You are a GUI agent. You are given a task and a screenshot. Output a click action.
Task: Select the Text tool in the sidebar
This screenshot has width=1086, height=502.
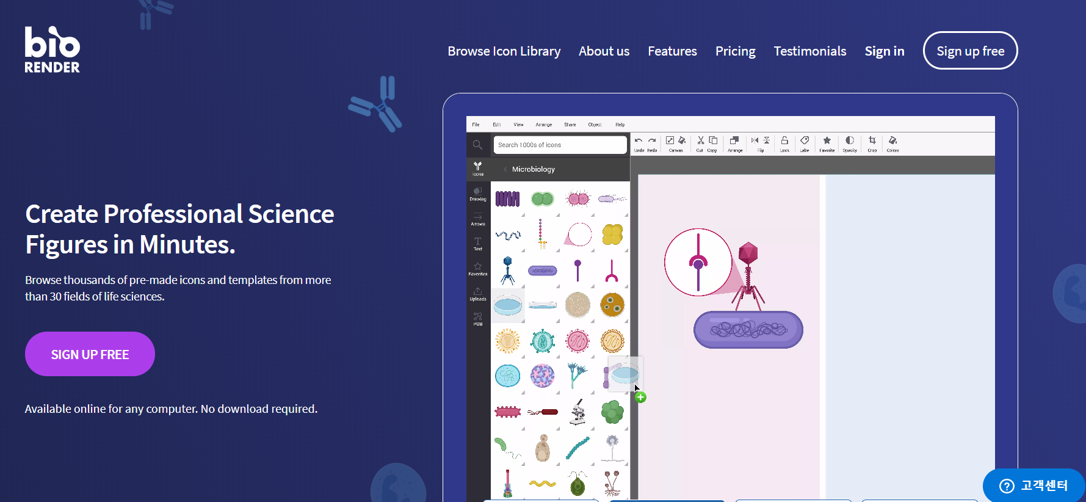[478, 244]
